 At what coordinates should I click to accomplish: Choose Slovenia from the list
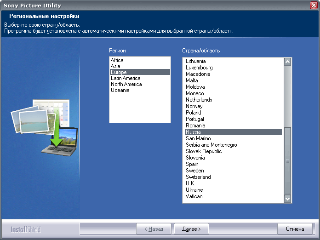[233, 158]
